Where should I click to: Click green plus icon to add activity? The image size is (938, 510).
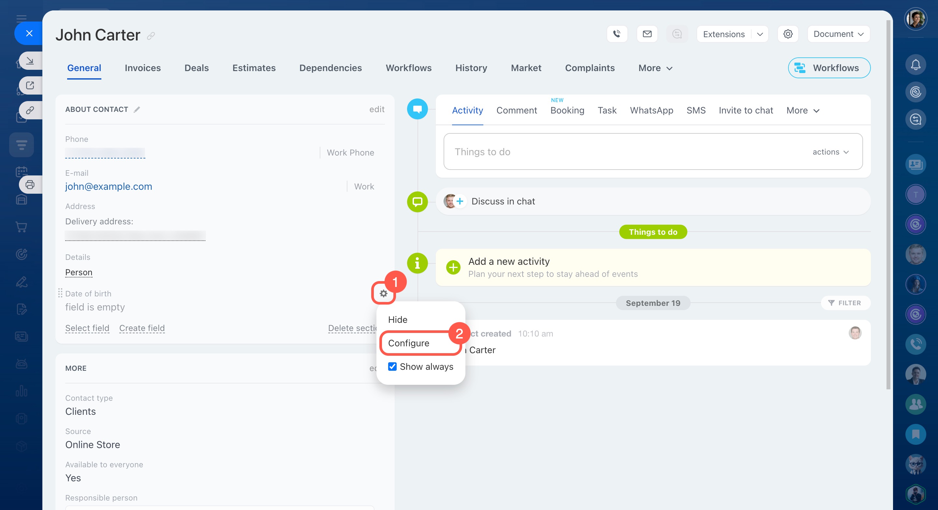point(453,267)
